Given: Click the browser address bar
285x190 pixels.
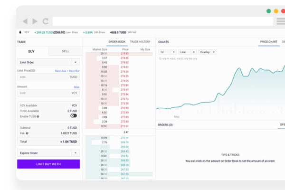Looking at the screenshot, I should tap(163, 21).
